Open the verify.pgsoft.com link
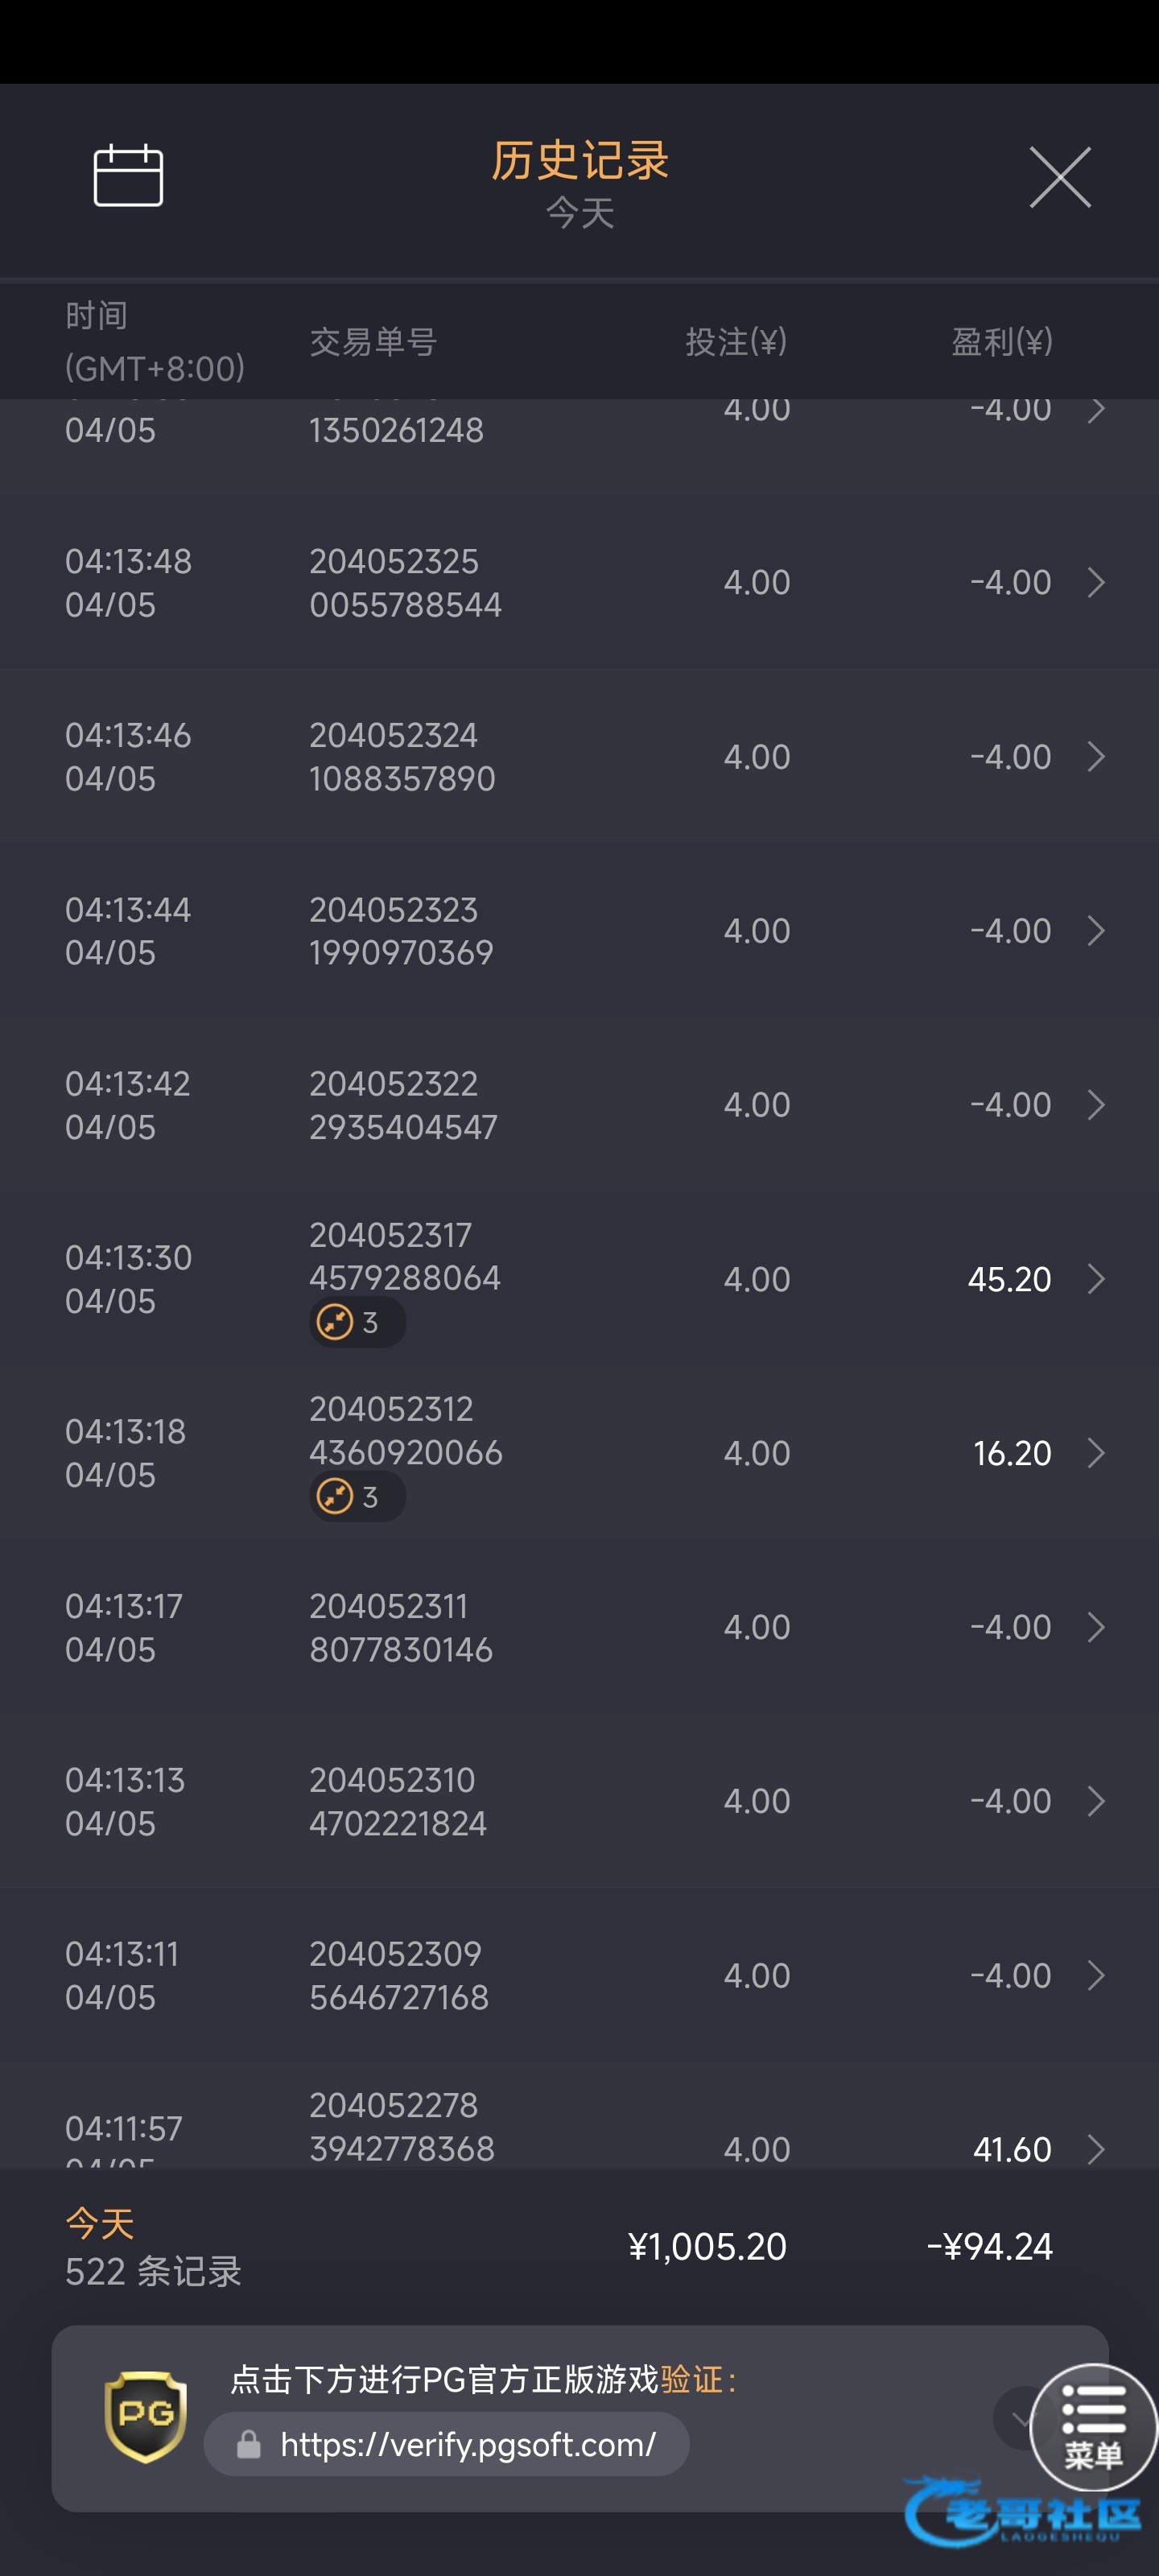The image size is (1159, 2576). coord(468,2445)
